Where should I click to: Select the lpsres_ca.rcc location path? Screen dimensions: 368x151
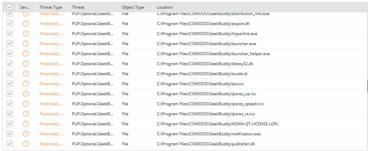(x=207, y=94)
